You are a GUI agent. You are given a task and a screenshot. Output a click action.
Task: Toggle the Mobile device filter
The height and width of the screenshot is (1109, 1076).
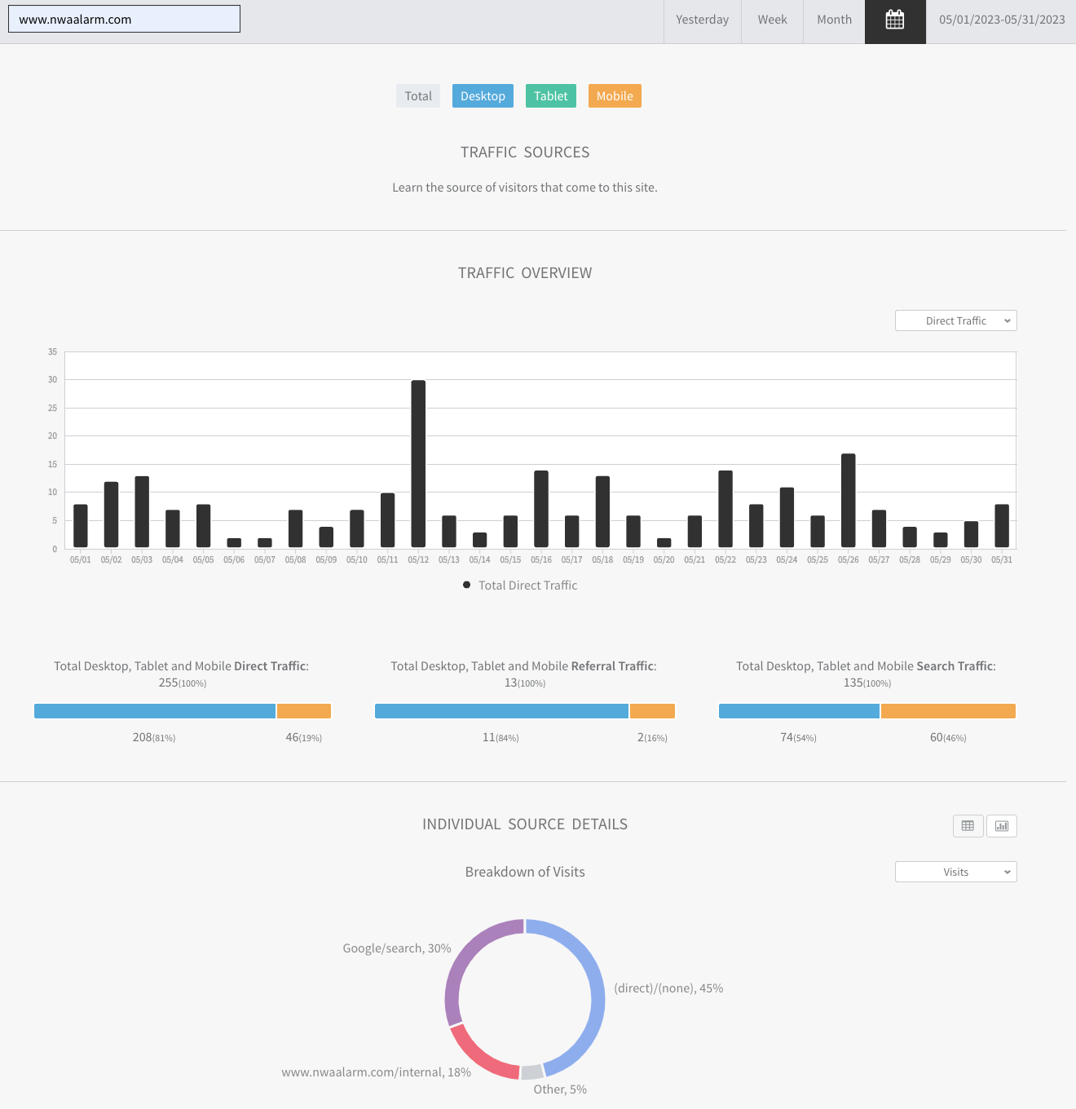tap(615, 96)
